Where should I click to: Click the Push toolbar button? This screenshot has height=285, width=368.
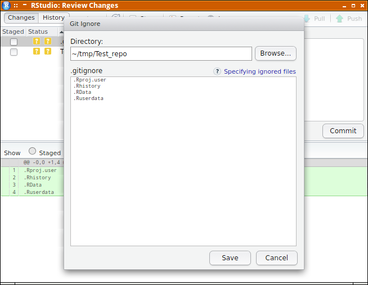coord(349,19)
